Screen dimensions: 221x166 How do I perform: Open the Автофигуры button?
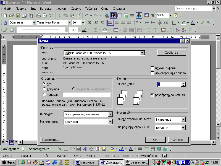tap(39, 149)
